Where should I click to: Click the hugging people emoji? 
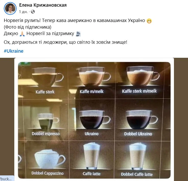78,34
